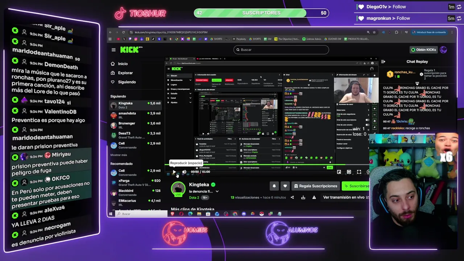Viewport: 464px width, 261px height.
Task: Select Kingteka in the Siguiendo list
Action: (135, 105)
